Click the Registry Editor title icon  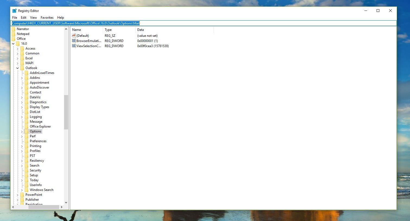pos(14,11)
